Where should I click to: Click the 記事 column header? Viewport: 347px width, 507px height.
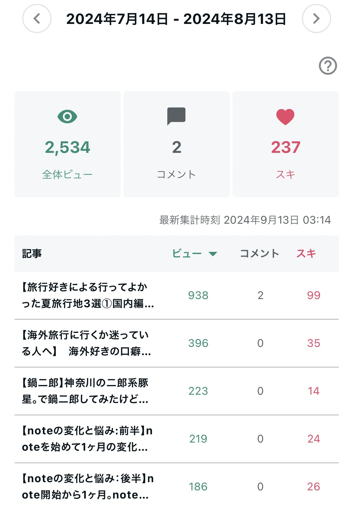tap(32, 254)
